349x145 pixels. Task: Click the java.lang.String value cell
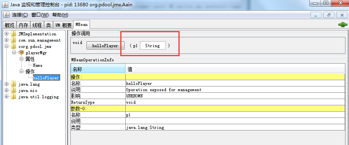click(235, 127)
